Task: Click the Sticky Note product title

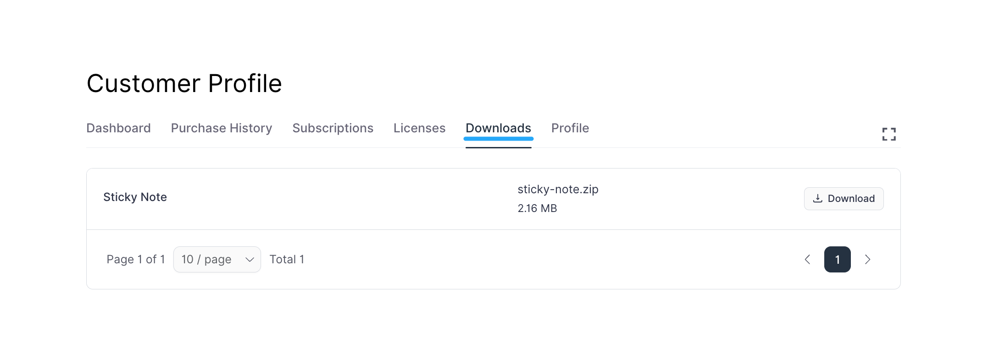Action: (x=135, y=197)
